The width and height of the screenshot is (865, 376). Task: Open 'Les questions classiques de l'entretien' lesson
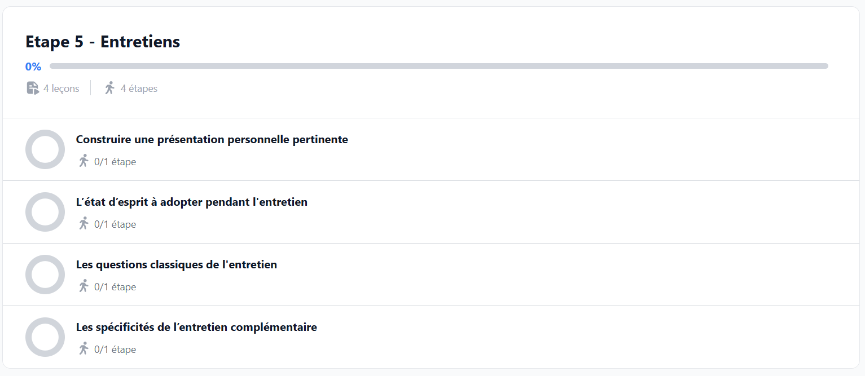coord(177,264)
